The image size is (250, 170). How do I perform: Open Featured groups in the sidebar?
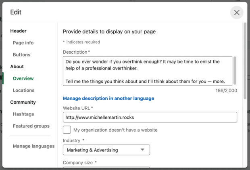31,126
